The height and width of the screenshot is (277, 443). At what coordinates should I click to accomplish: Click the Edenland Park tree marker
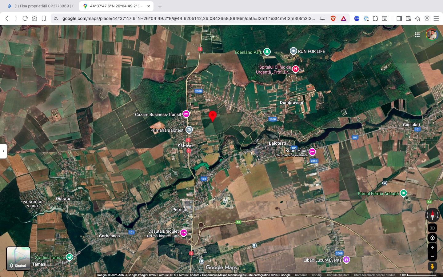[266, 51]
